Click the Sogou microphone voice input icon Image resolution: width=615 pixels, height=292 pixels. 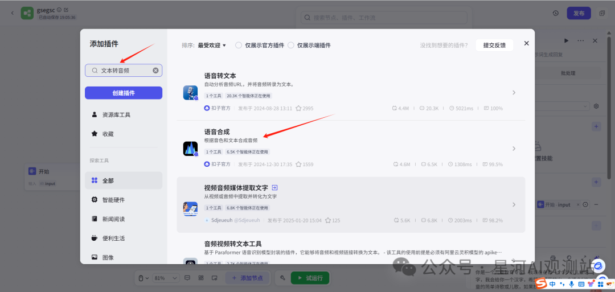tap(572, 283)
